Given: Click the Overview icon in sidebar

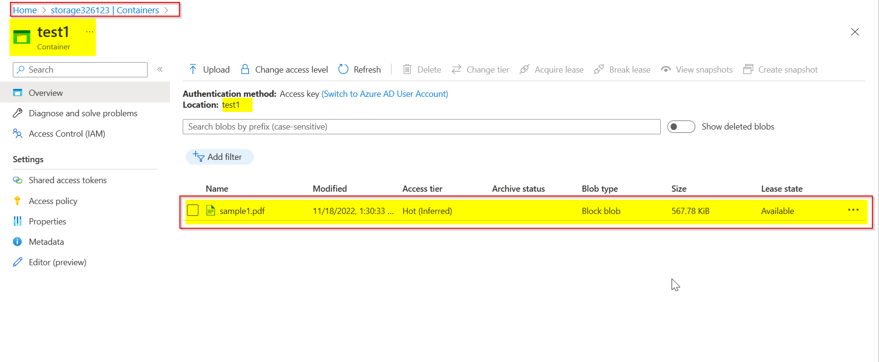Looking at the screenshot, I should 18,93.
